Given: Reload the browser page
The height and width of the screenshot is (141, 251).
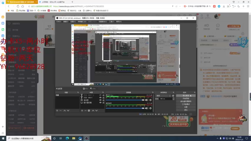Looking at the screenshot, I should point(18,6).
